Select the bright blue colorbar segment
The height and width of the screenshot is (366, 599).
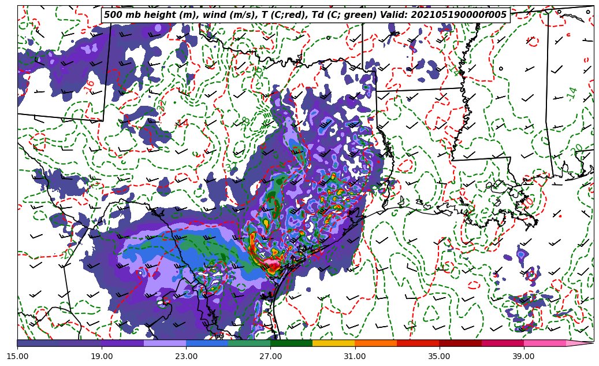(207, 343)
